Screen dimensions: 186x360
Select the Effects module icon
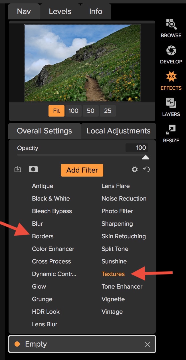click(x=171, y=81)
